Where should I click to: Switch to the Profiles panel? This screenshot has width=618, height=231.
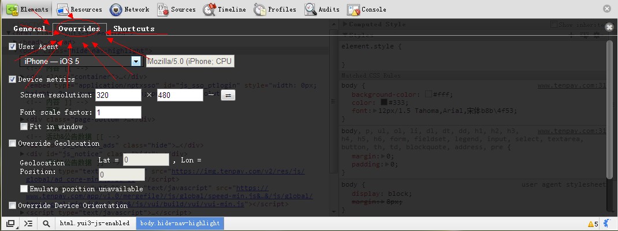[275, 9]
